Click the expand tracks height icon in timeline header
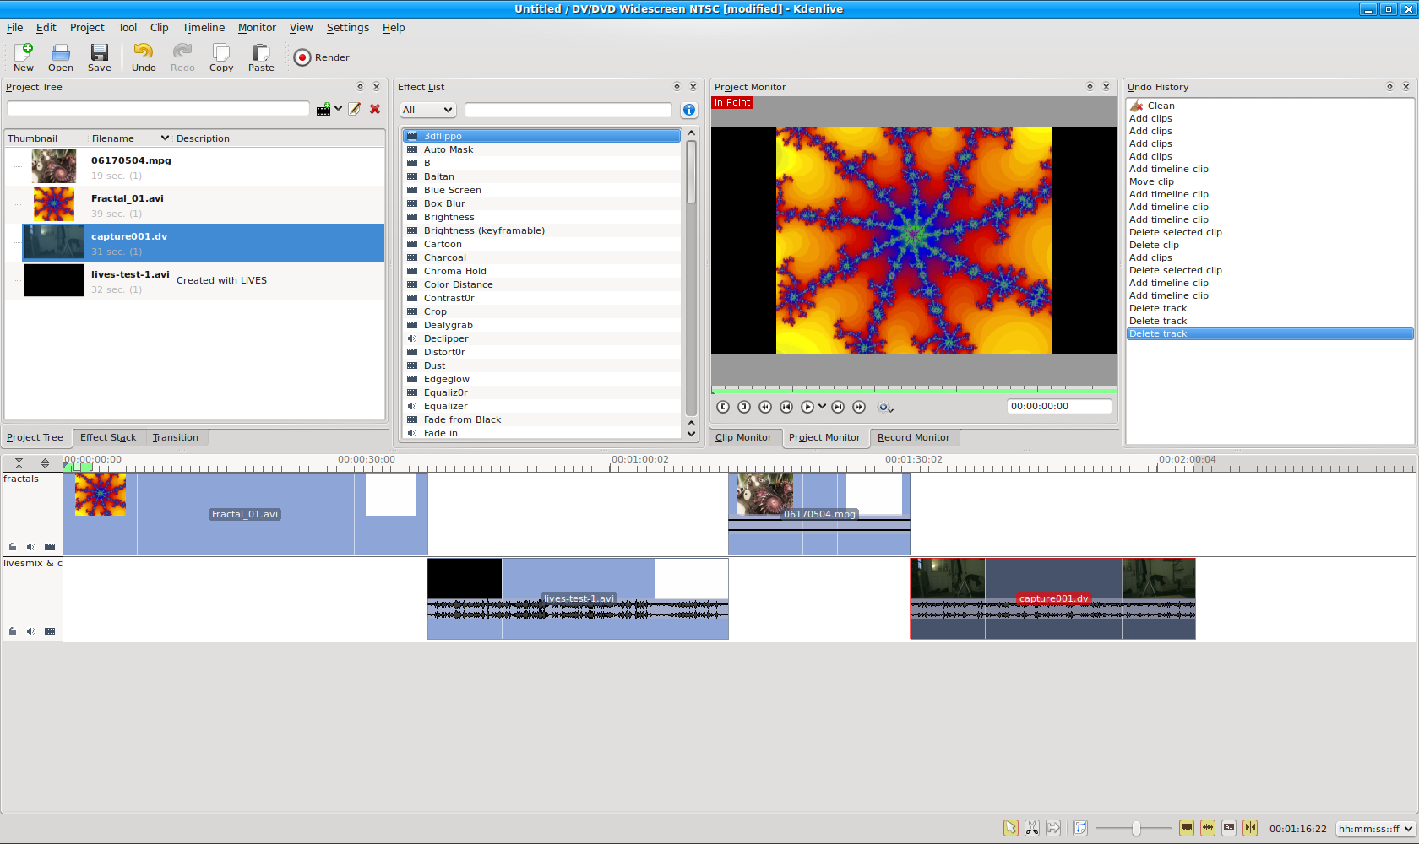This screenshot has height=844, width=1419. click(x=45, y=463)
